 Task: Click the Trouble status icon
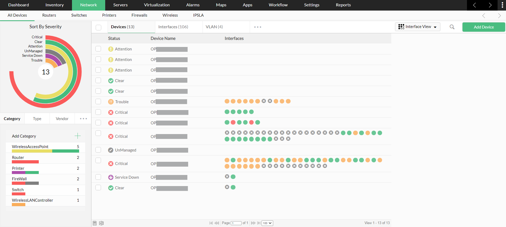111,102
